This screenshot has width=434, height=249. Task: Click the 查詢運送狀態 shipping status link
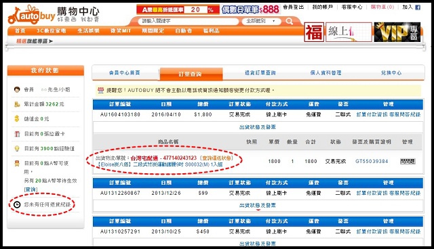216,158
